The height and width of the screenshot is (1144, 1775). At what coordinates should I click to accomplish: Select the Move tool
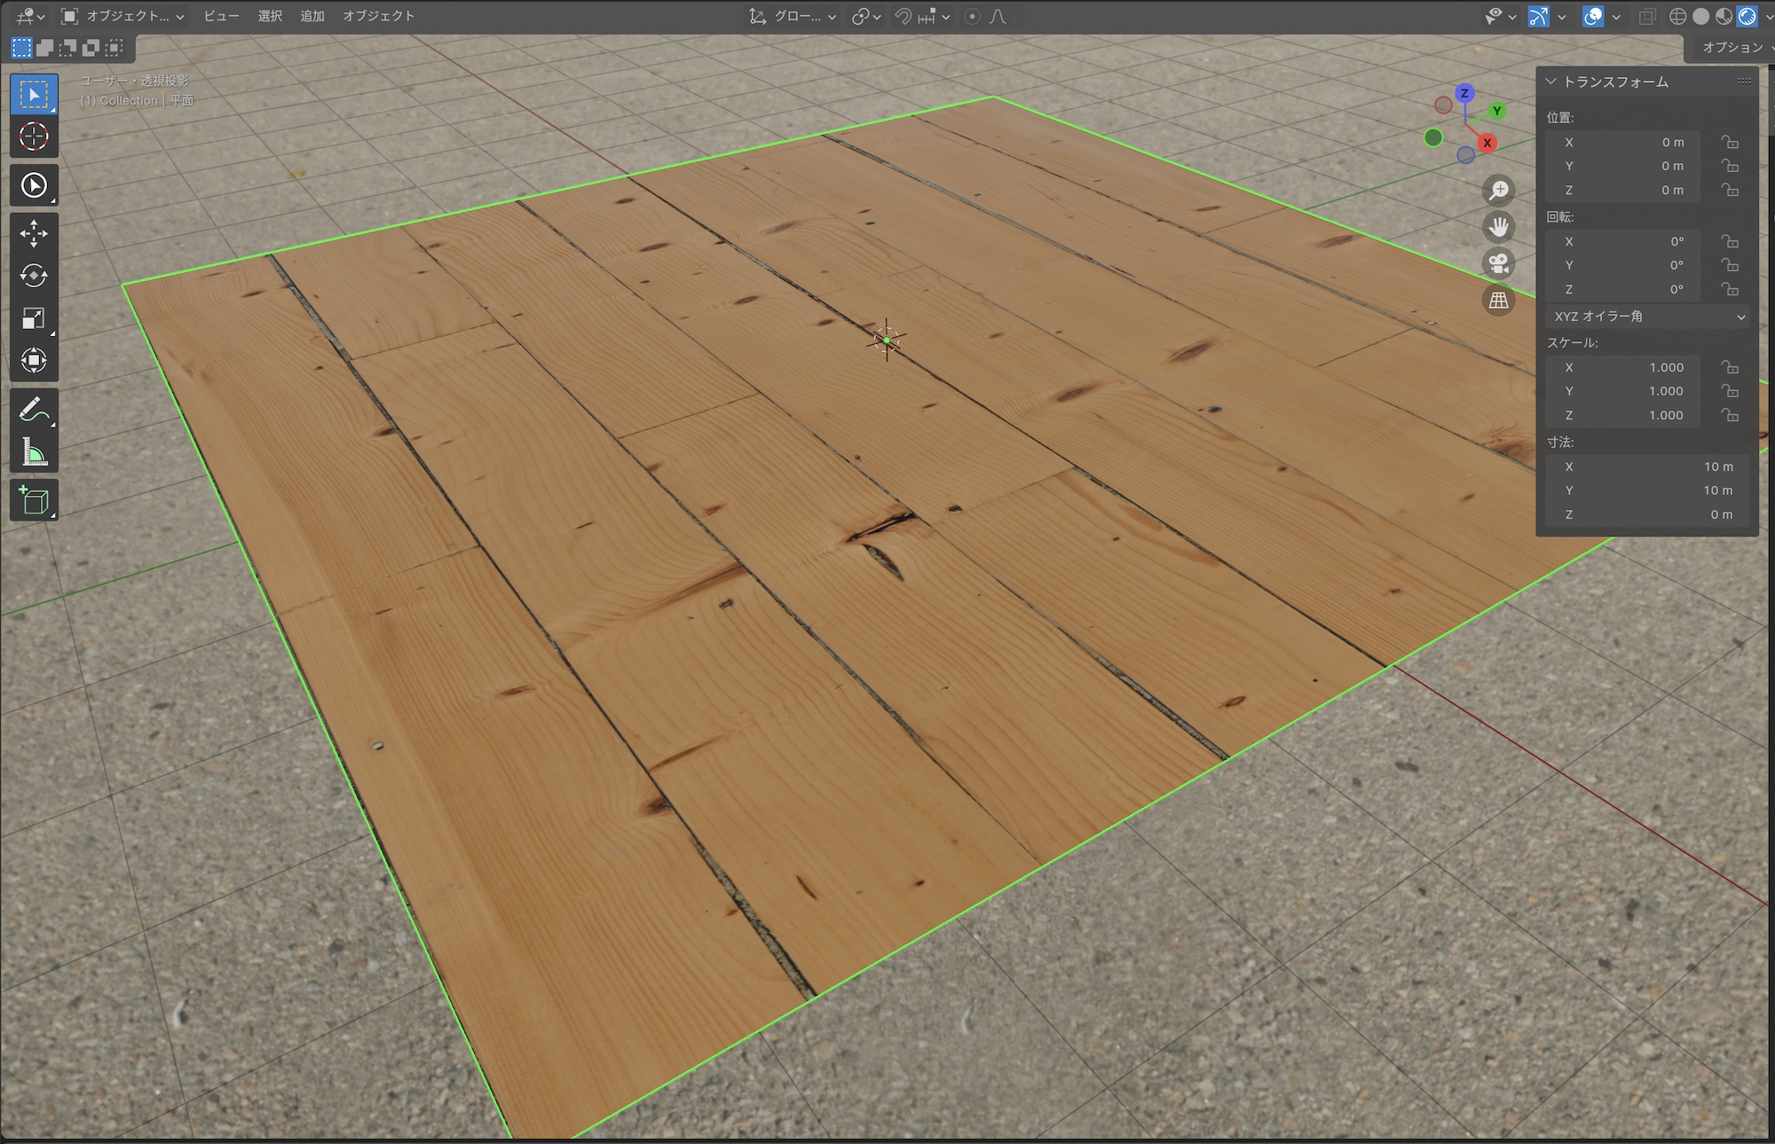(34, 233)
